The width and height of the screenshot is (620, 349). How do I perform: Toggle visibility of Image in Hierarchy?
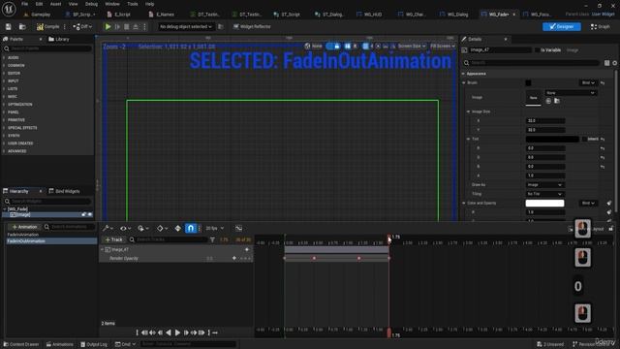[90, 214]
